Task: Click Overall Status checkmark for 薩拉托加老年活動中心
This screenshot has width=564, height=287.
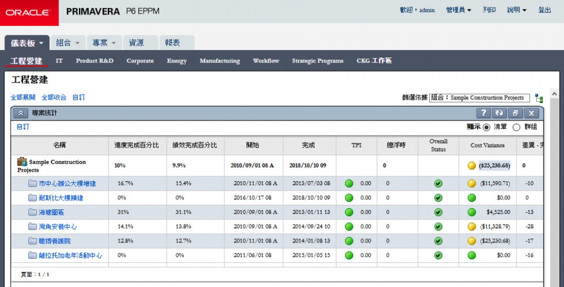Action: pyautogui.click(x=438, y=255)
